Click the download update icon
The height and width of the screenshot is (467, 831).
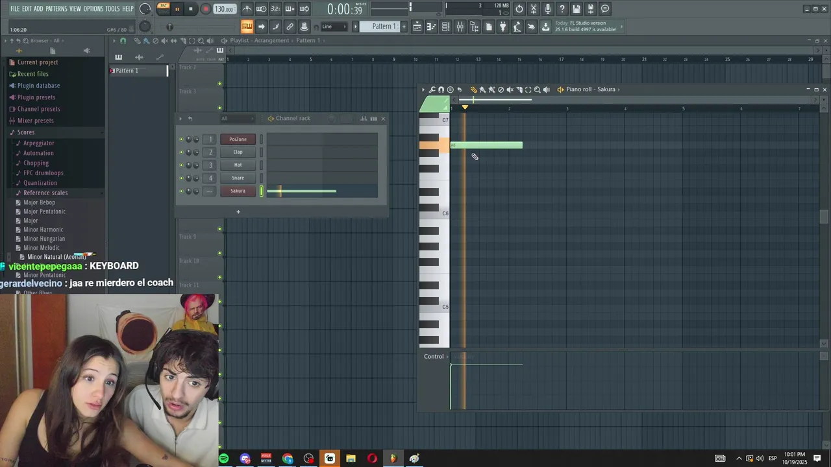545,27
